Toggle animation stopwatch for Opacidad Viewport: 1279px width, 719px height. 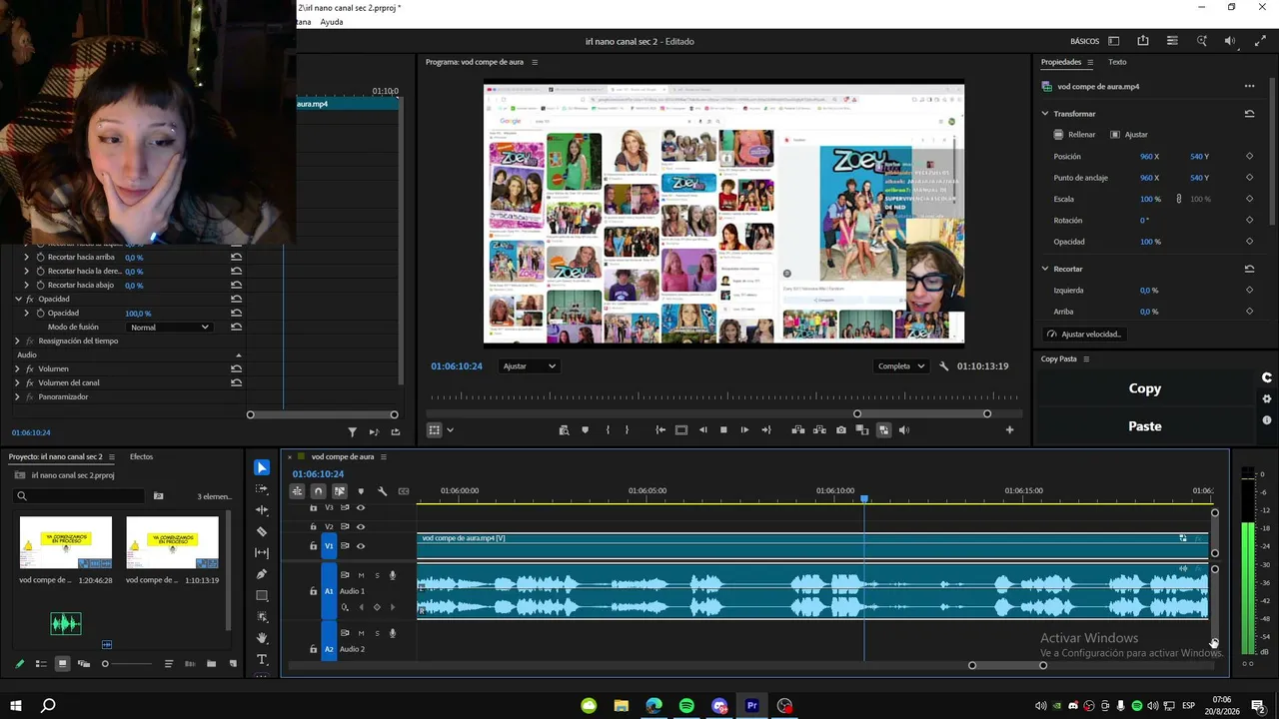[x=40, y=313]
